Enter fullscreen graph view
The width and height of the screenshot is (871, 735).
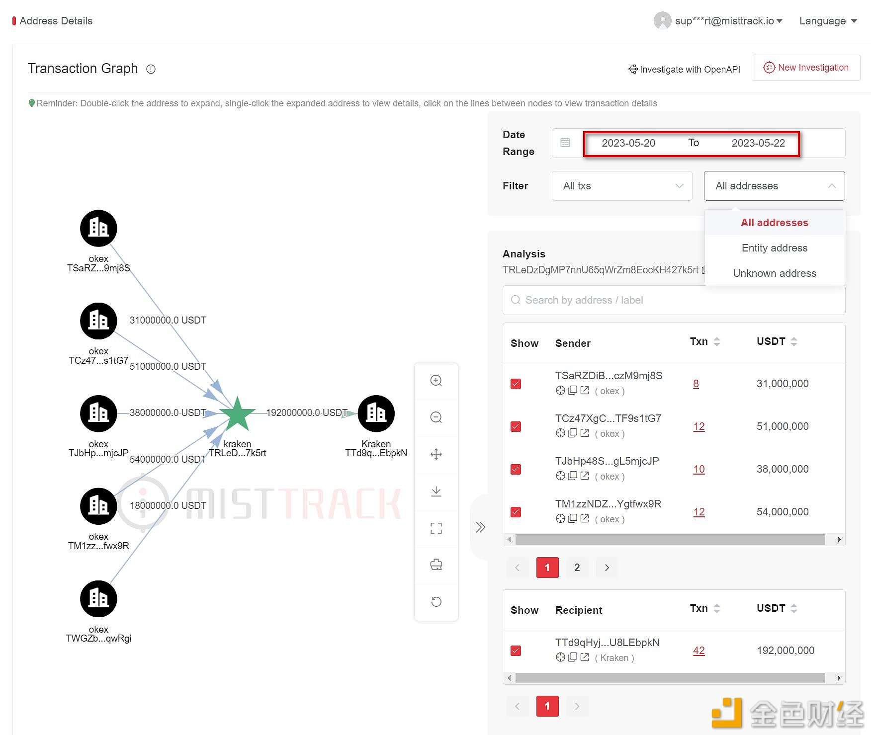[436, 528]
